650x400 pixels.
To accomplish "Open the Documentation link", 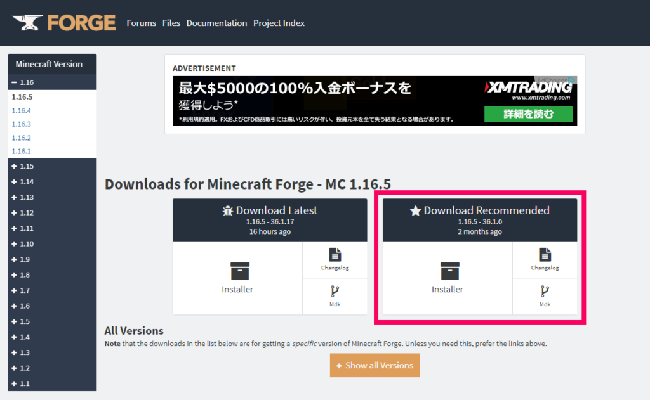I will pos(217,23).
